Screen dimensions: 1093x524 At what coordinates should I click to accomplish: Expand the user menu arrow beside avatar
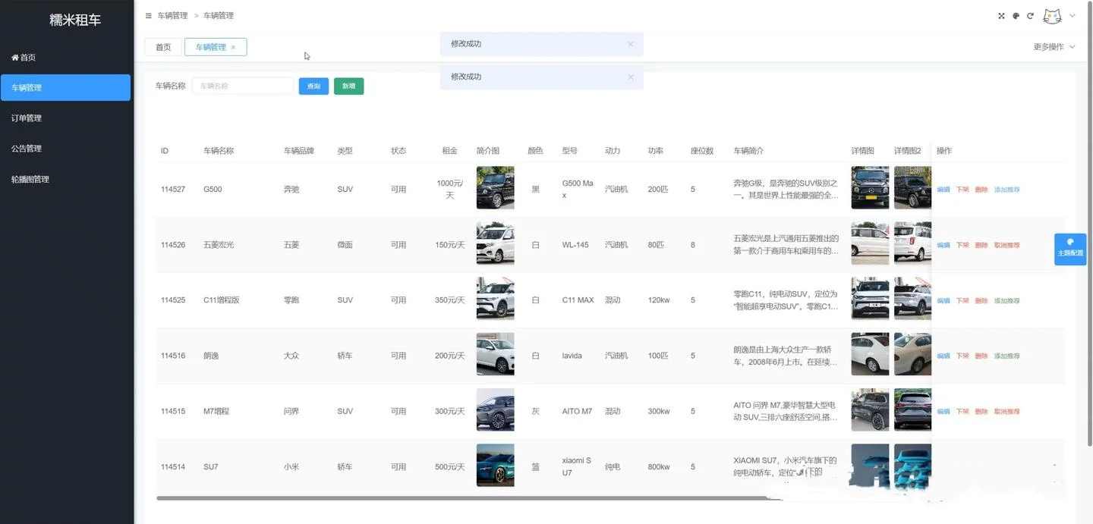(1073, 16)
